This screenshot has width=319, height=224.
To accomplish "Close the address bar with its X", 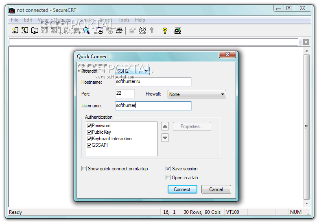I will [306, 42].
